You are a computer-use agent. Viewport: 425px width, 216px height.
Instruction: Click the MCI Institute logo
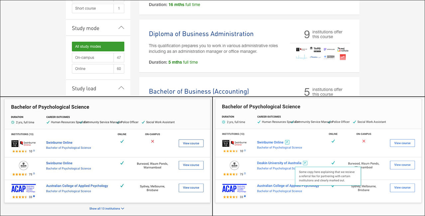tap(343, 50)
